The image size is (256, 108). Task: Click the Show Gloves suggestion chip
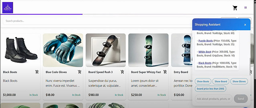239,82
